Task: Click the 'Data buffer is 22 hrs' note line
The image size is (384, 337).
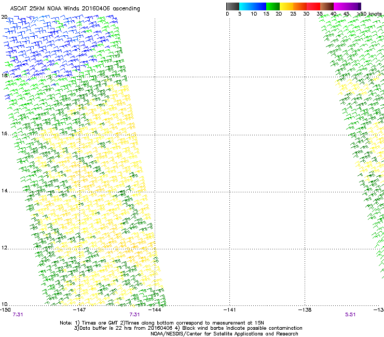Action: tap(188, 328)
